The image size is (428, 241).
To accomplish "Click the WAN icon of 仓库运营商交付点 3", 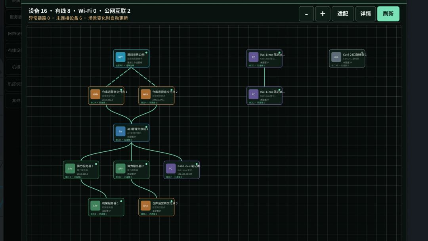I will point(145,206).
